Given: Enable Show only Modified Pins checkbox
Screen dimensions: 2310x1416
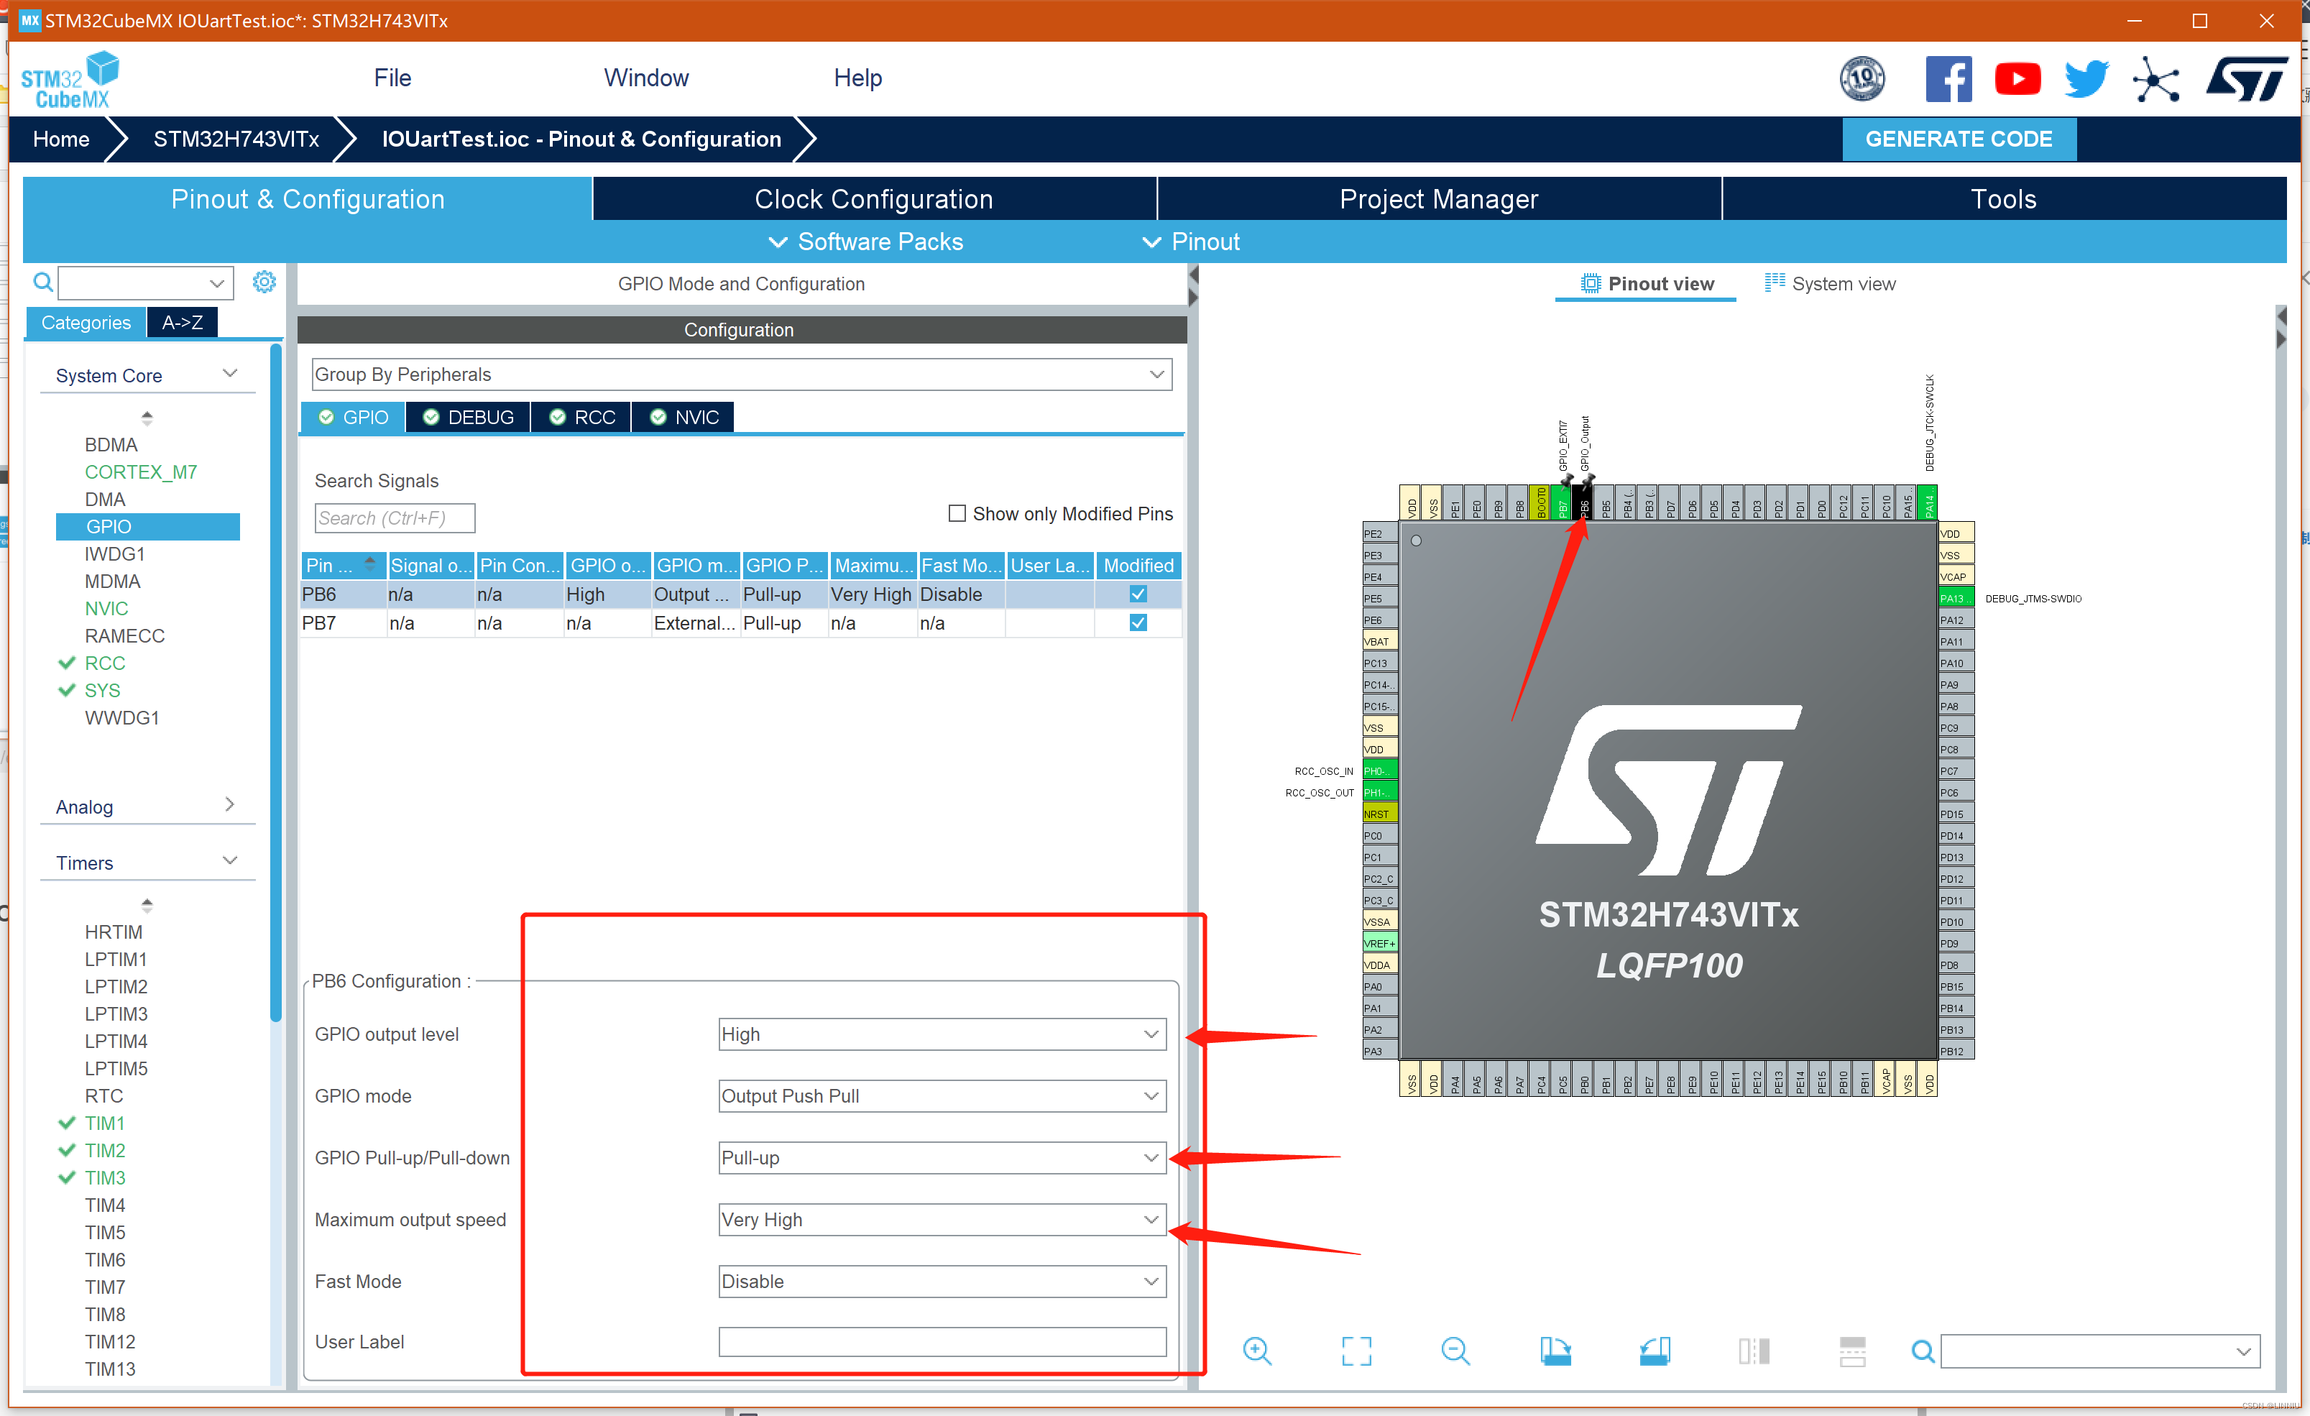Looking at the screenshot, I should (957, 513).
